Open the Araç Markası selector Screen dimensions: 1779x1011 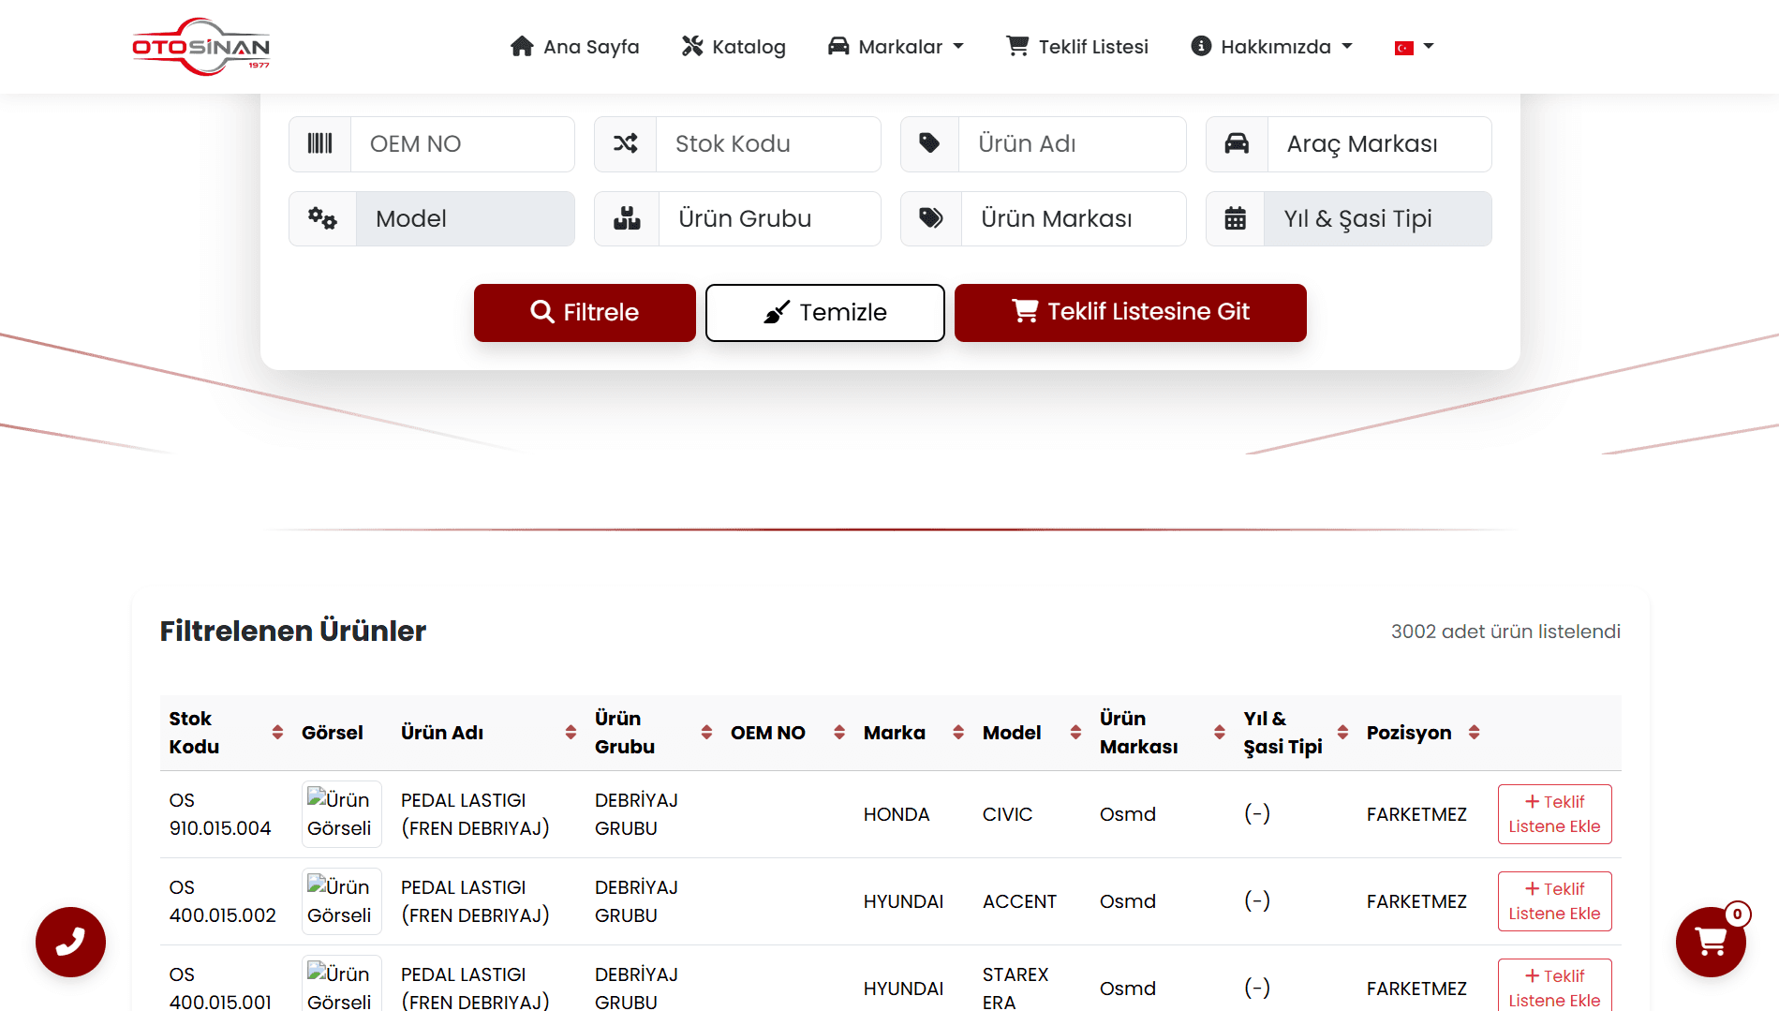tap(1379, 144)
